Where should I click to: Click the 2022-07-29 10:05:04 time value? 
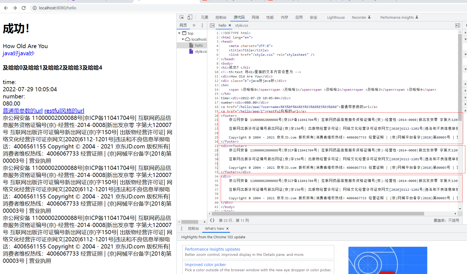(x=30, y=89)
